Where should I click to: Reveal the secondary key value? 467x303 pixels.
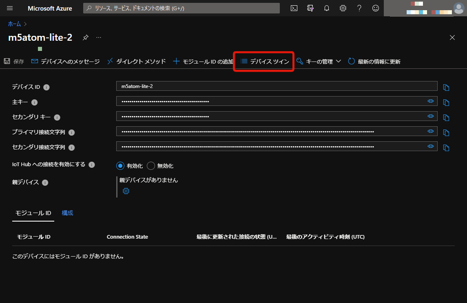pyautogui.click(x=431, y=116)
